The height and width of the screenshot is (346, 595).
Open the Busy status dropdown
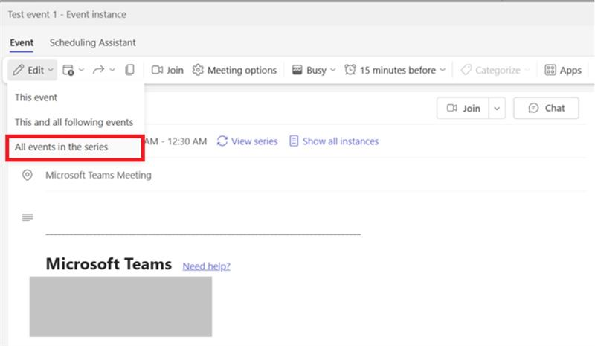coord(314,70)
